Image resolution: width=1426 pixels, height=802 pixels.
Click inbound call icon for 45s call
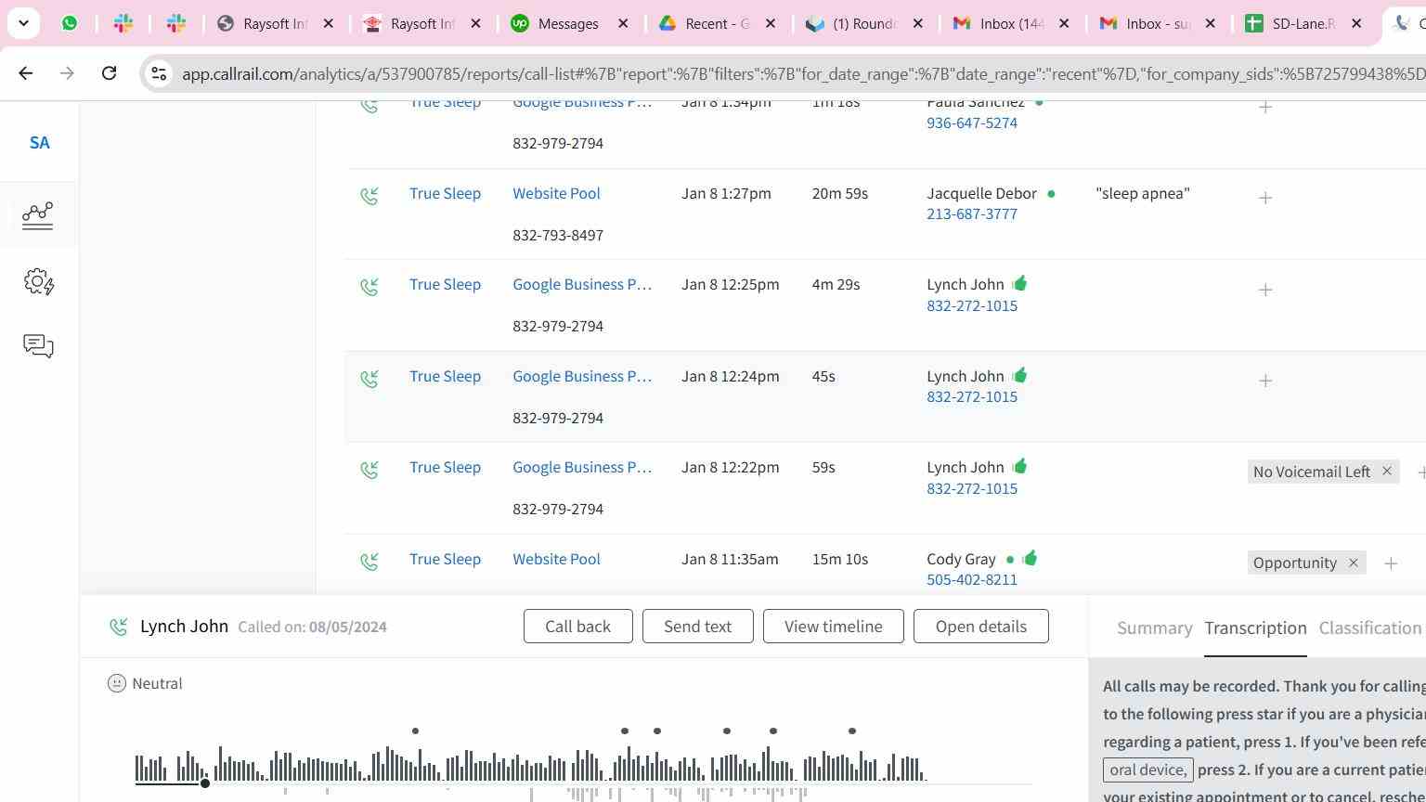click(x=369, y=379)
